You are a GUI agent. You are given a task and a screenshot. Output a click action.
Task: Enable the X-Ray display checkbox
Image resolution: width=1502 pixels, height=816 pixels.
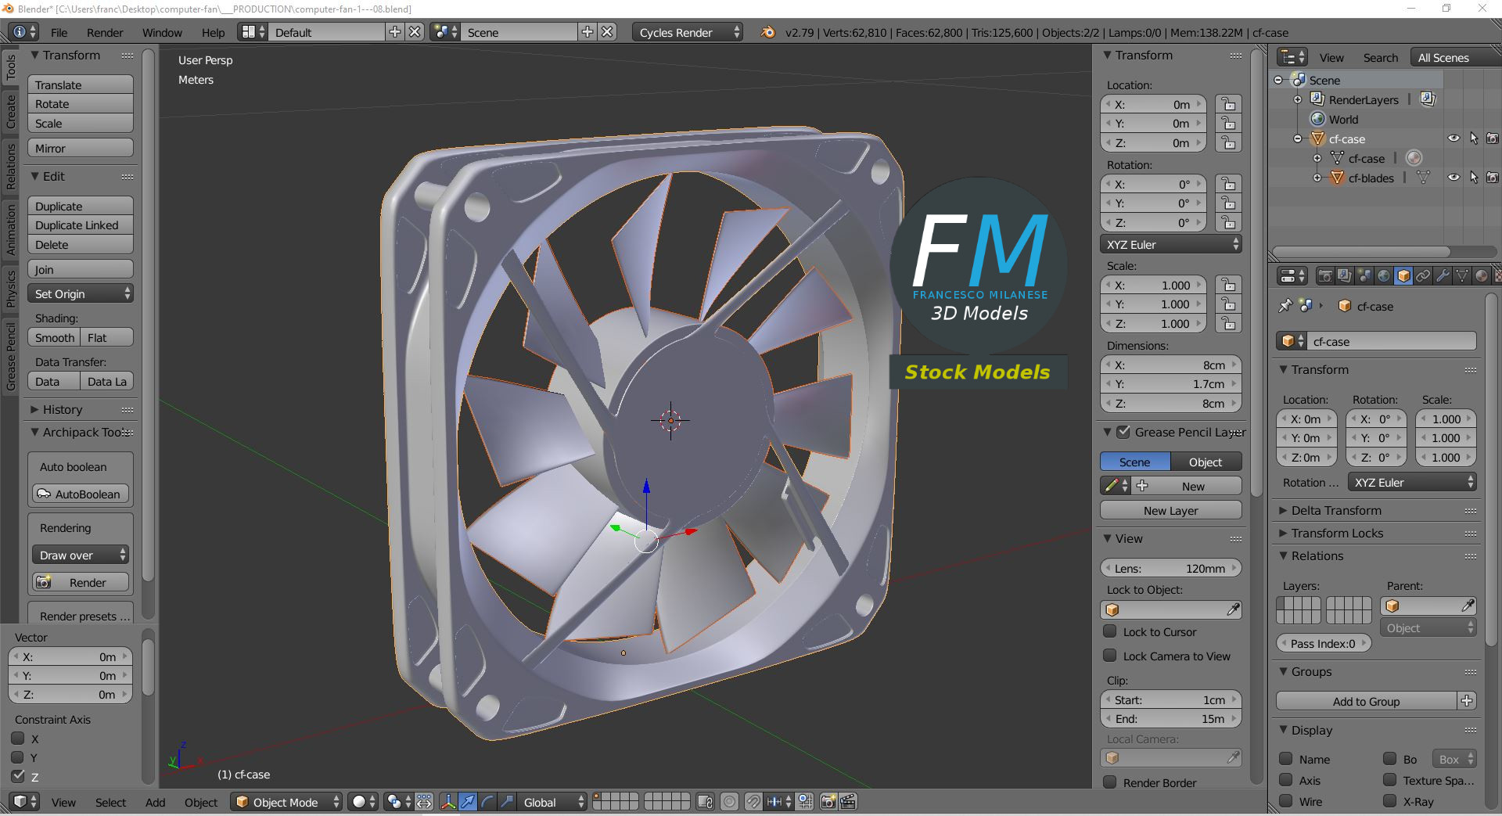pos(1389,801)
